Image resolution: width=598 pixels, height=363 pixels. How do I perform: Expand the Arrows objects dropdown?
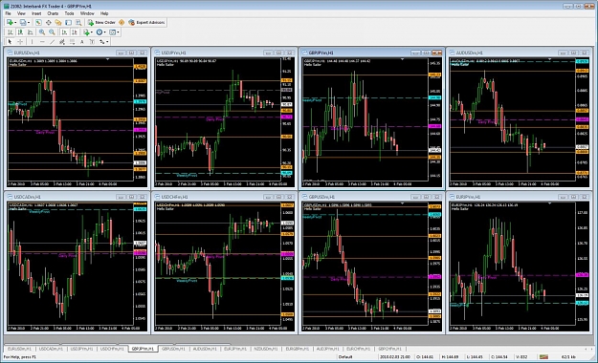pyautogui.click(x=107, y=41)
